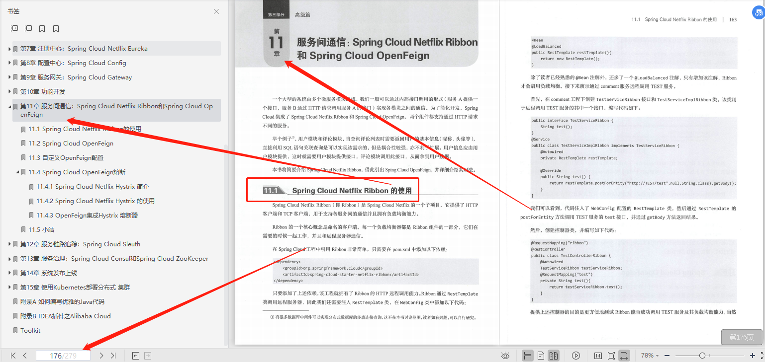
Task: Add a new bookmark in the panel
Action: [42, 28]
